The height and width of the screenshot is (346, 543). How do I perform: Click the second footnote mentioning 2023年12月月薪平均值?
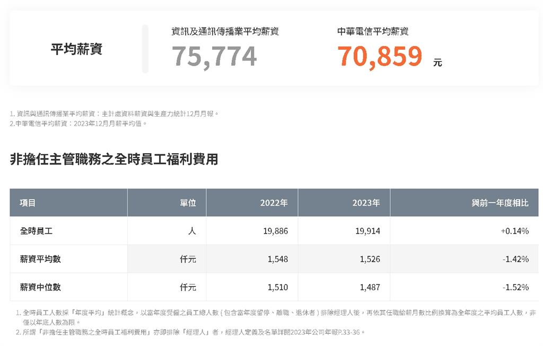point(78,123)
